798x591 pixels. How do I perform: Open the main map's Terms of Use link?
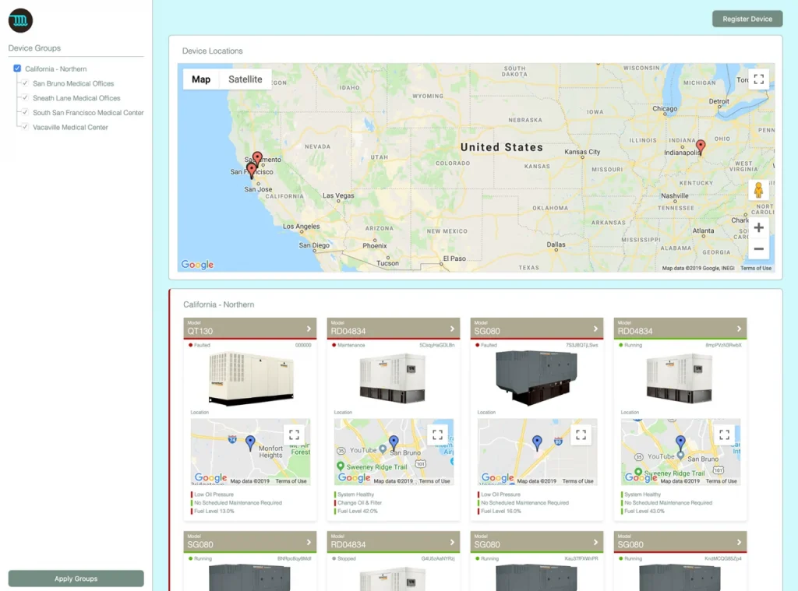[755, 269]
